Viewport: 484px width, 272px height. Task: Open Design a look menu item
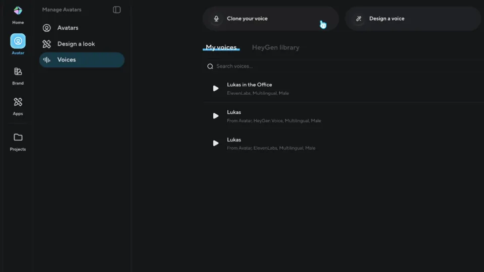pyautogui.click(x=82, y=44)
